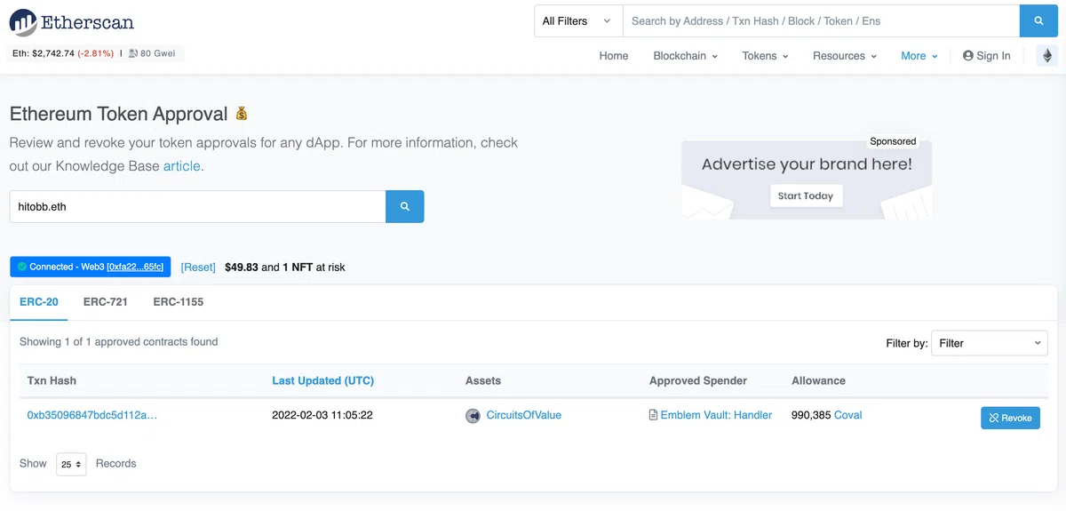Click the money bag icon beside page title

[242, 114]
